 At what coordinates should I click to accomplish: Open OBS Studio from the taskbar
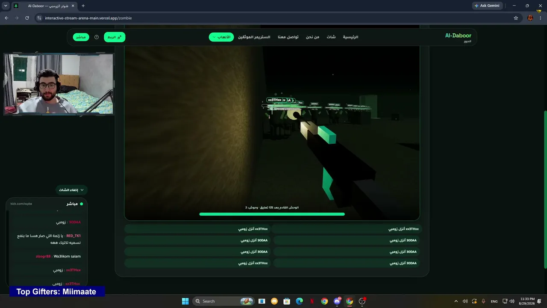click(362, 301)
